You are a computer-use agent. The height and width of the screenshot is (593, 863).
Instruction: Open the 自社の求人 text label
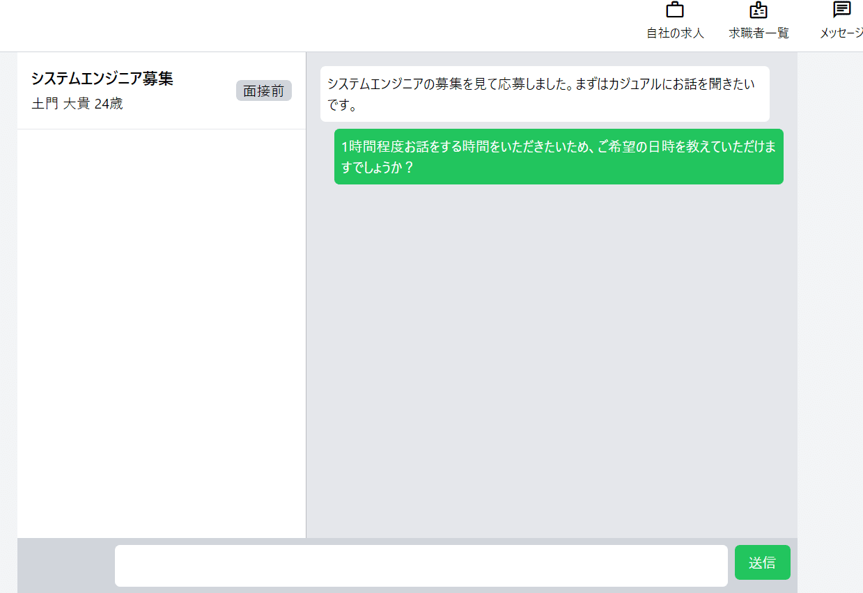point(675,33)
